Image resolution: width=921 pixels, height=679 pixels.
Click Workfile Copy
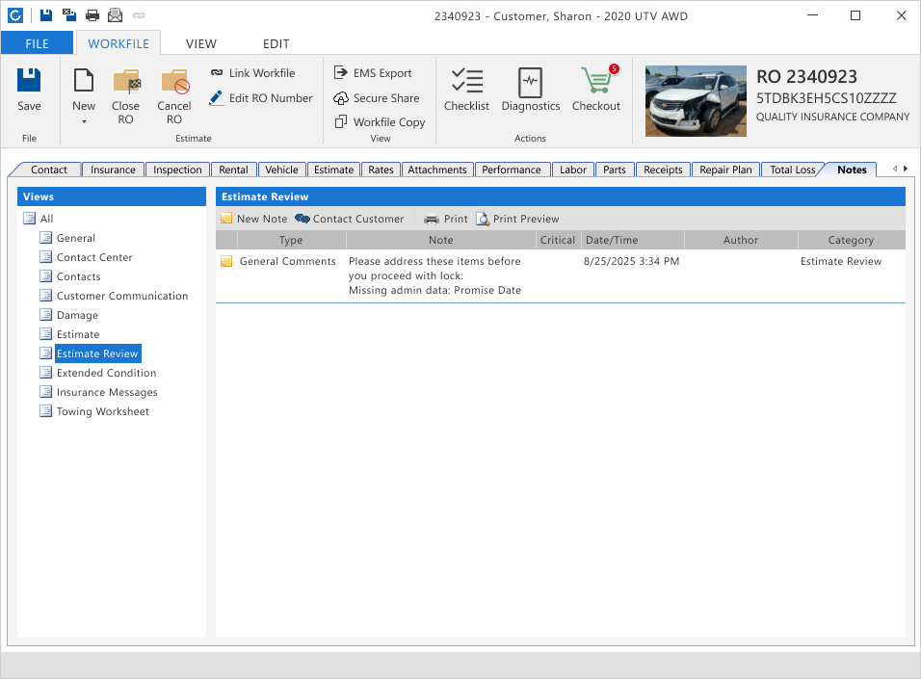380,122
